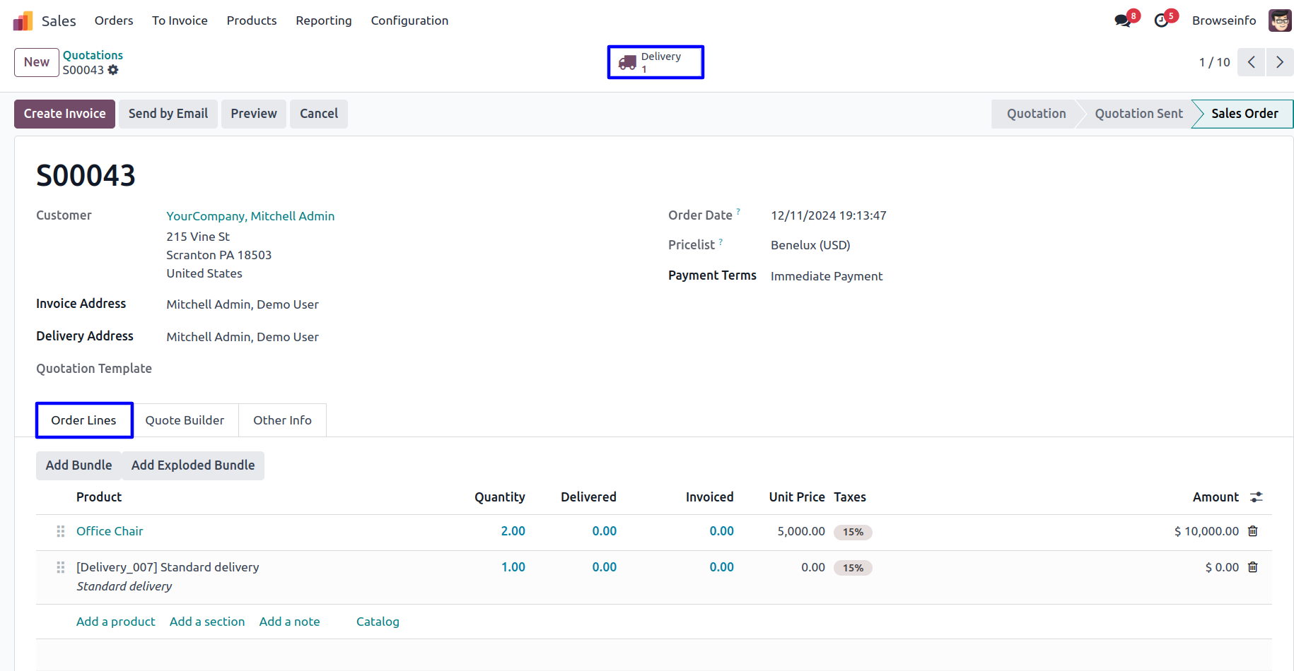Open the Configuration menu
The height and width of the screenshot is (671, 1294).
[x=409, y=20]
